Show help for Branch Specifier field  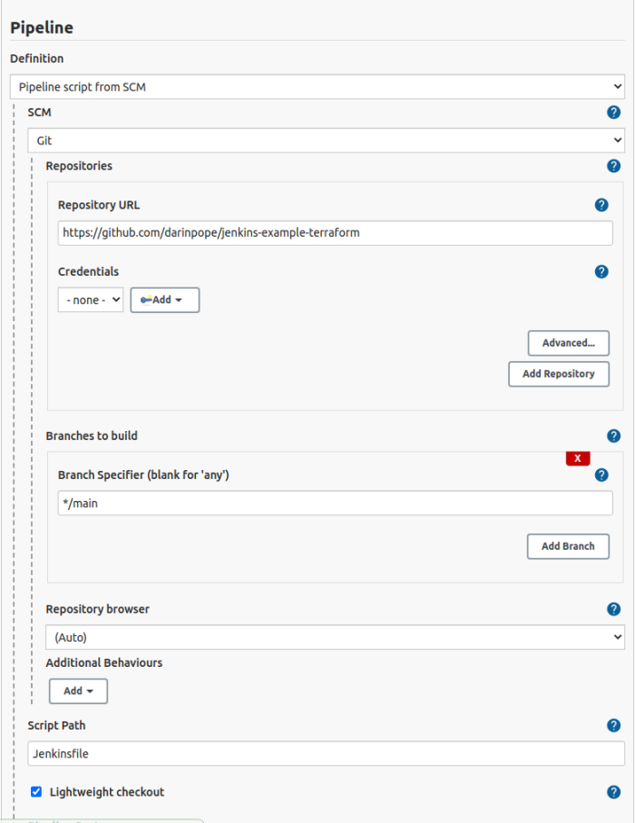pyautogui.click(x=601, y=475)
